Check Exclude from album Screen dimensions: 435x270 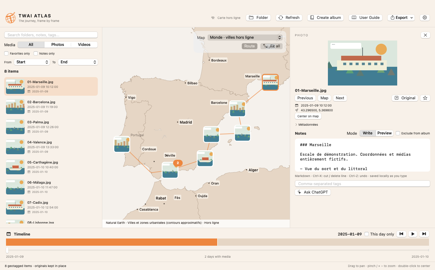pyautogui.click(x=398, y=133)
